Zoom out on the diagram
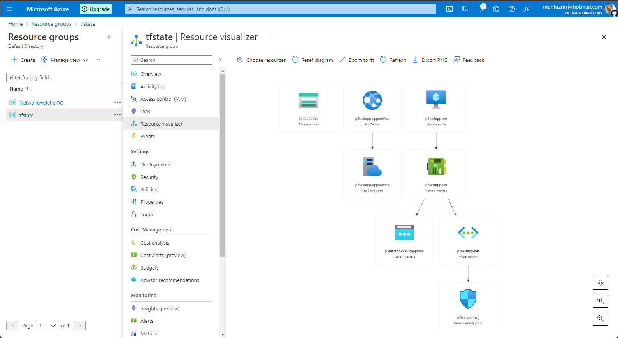This screenshot has width=618, height=338. pos(600,319)
